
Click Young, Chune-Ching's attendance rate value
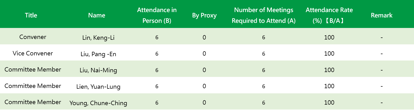click(329, 103)
